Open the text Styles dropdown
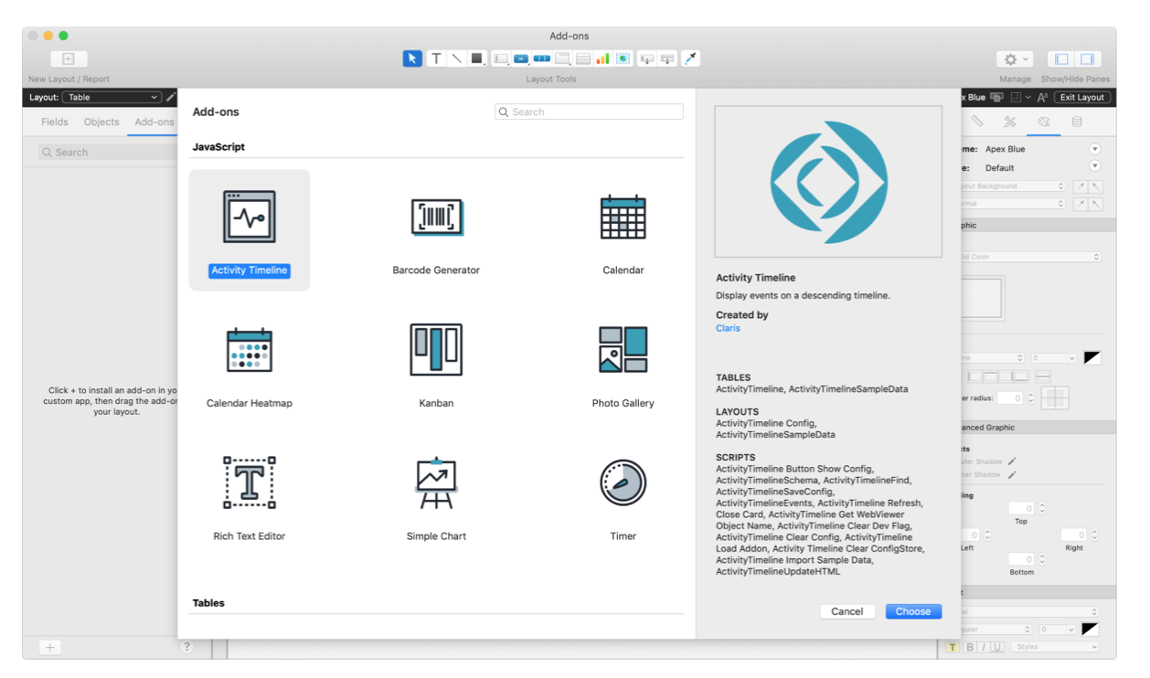The height and width of the screenshot is (678, 1150). pyautogui.click(x=1054, y=647)
